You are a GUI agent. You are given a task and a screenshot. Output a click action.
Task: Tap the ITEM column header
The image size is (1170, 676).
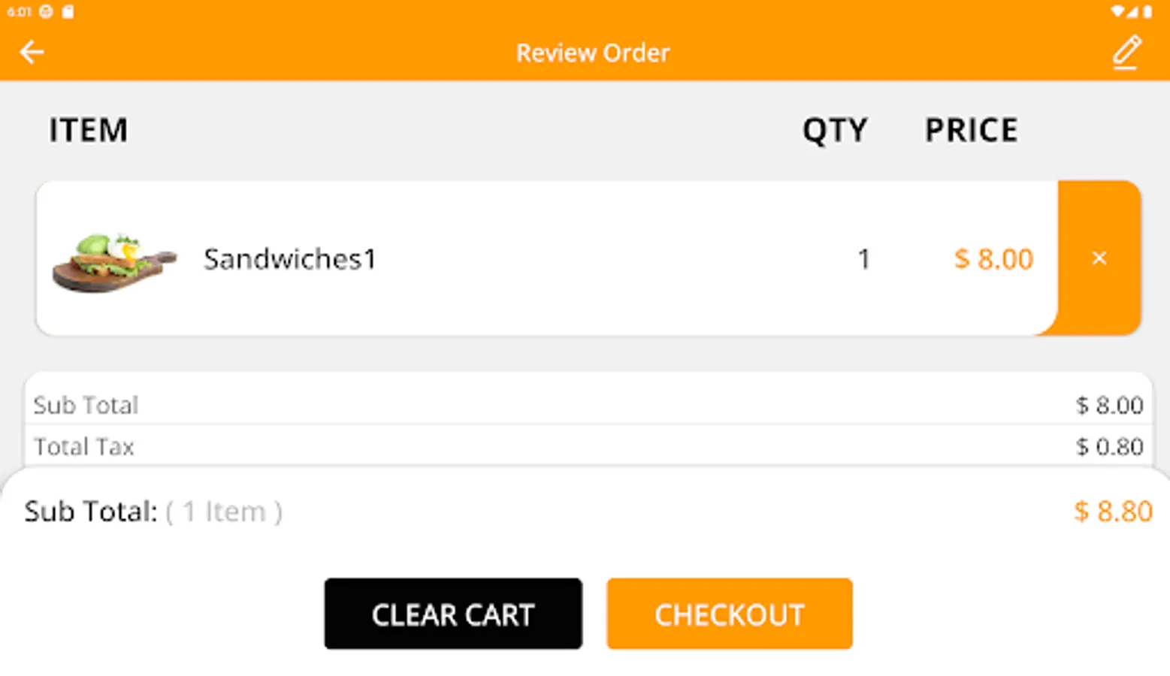(x=89, y=130)
